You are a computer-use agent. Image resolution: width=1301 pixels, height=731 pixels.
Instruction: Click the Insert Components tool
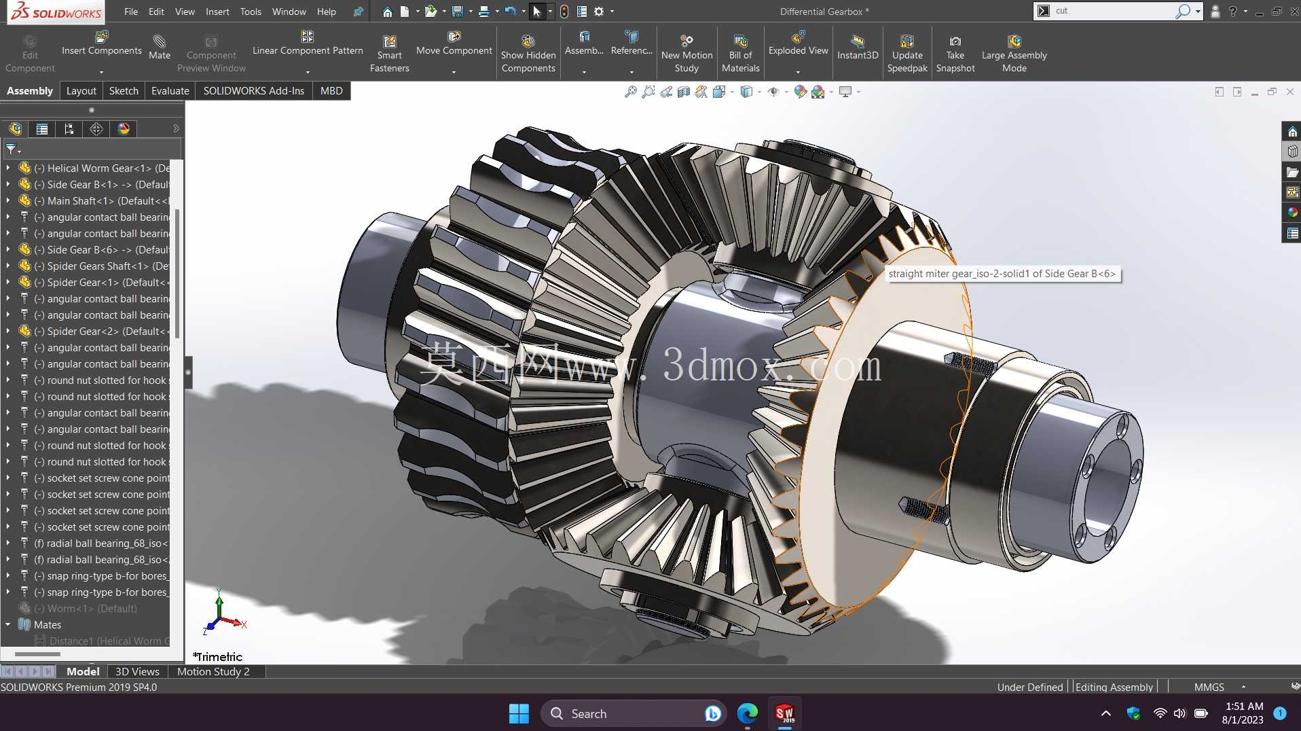coord(102,43)
